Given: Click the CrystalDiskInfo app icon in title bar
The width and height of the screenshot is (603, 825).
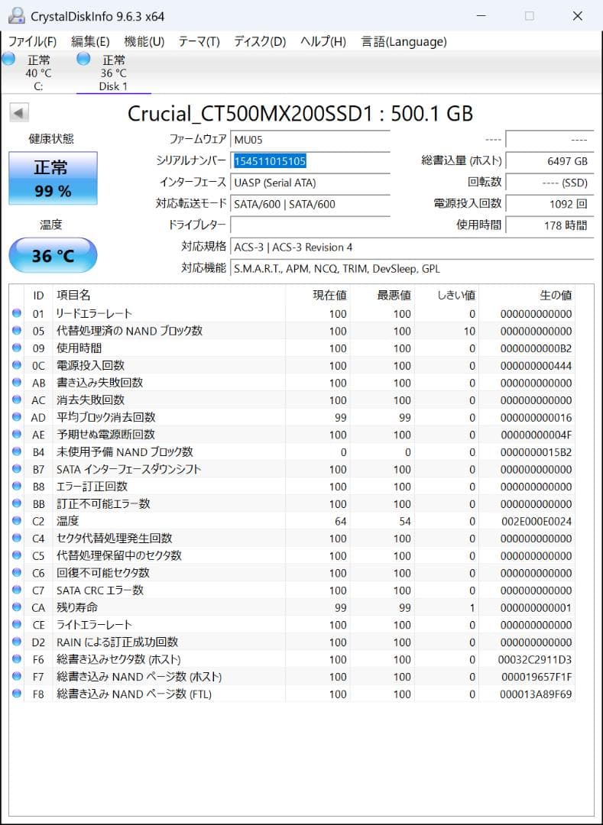Looking at the screenshot, I should tap(17, 16).
